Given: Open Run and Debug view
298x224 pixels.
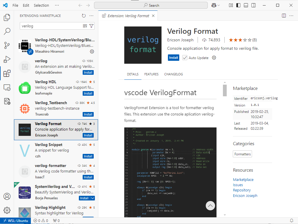Looking at the screenshot, I should (7, 59).
